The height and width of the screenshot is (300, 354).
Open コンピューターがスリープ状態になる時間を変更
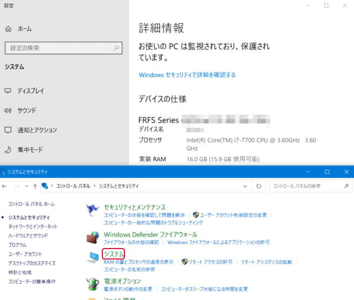(204, 289)
